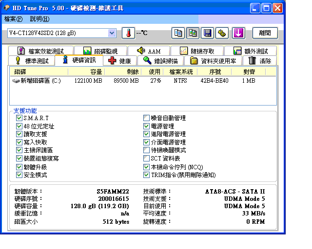Viewport: 312px width, 249px height.
Task: Click the thermometer temperature icon
Action: pyautogui.click(x=128, y=33)
